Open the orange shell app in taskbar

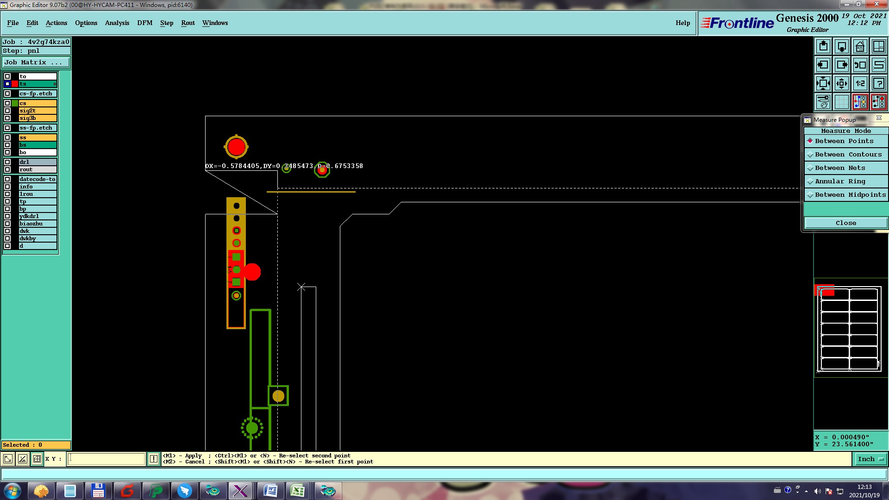point(41,491)
